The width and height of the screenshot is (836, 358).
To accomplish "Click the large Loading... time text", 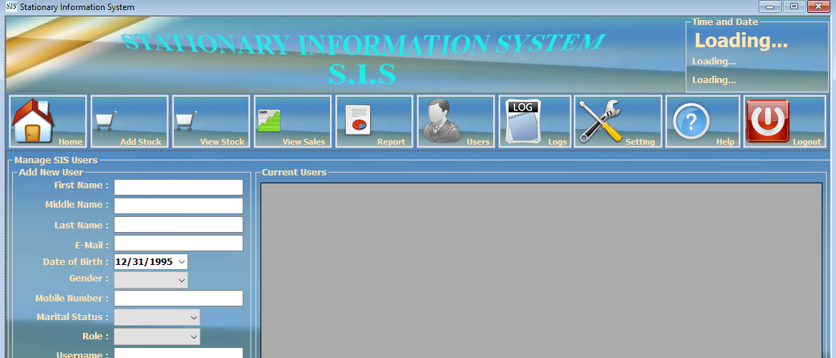I will [741, 41].
